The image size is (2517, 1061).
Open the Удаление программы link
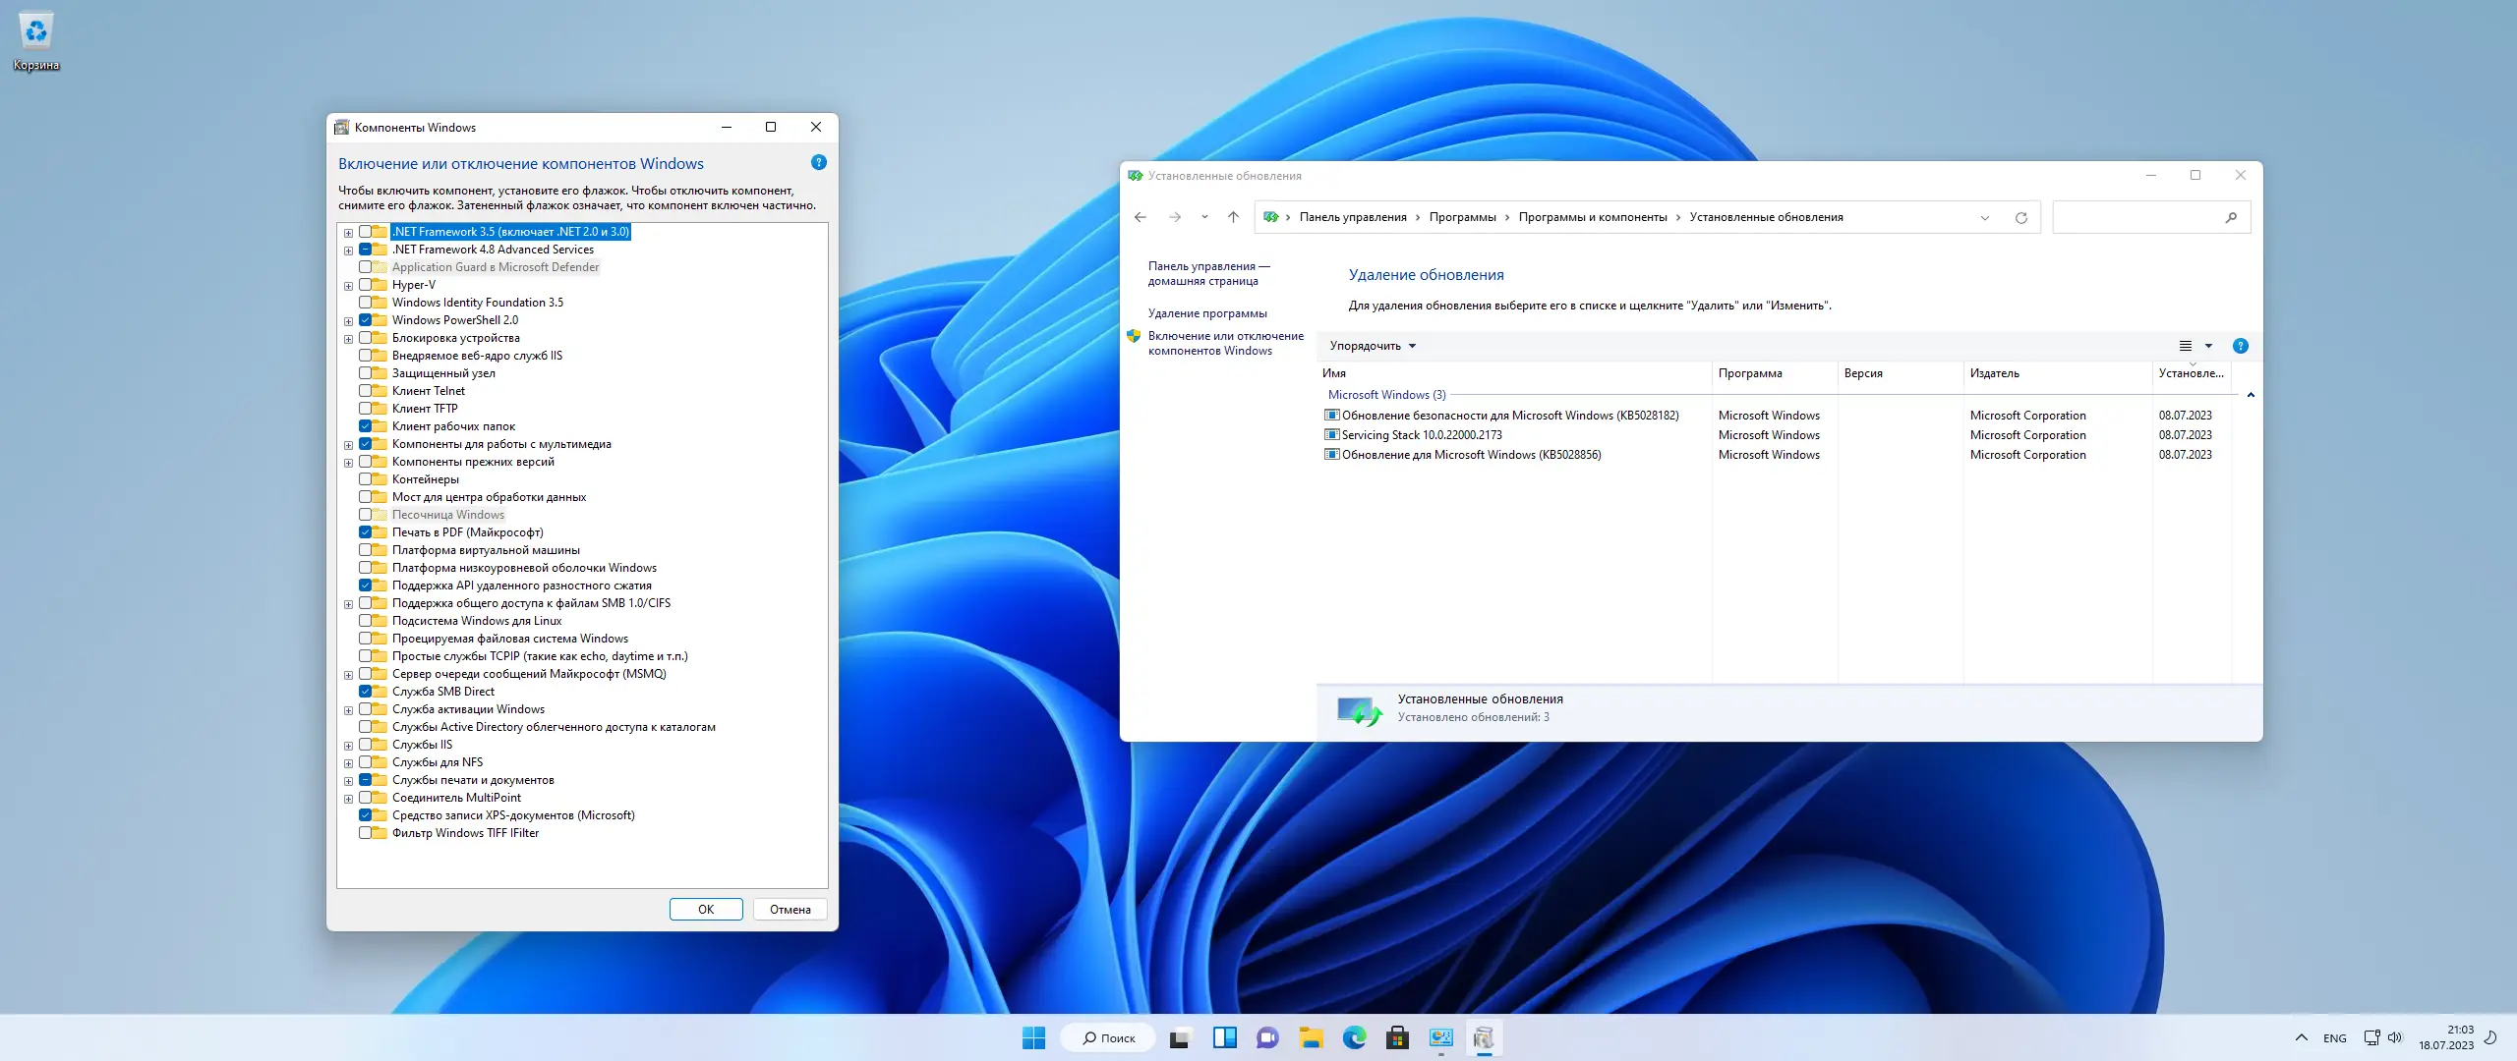point(1206,313)
